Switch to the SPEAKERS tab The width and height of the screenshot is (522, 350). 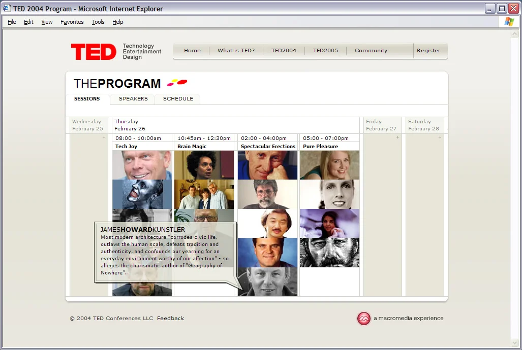[132, 99]
